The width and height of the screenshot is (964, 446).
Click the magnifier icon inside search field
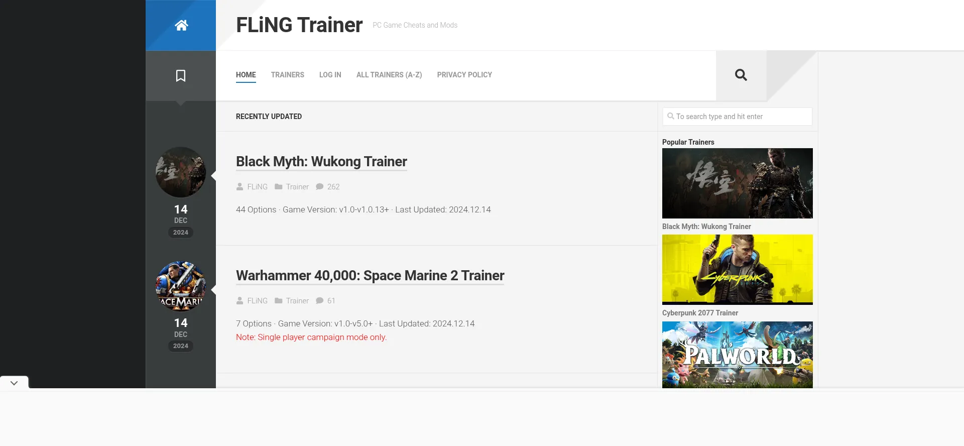click(671, 116)
